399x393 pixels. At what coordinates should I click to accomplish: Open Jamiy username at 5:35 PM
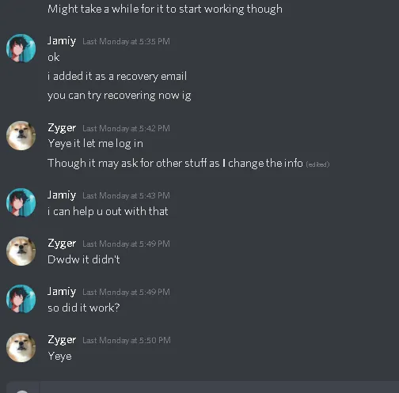click(x=62, y=41)
